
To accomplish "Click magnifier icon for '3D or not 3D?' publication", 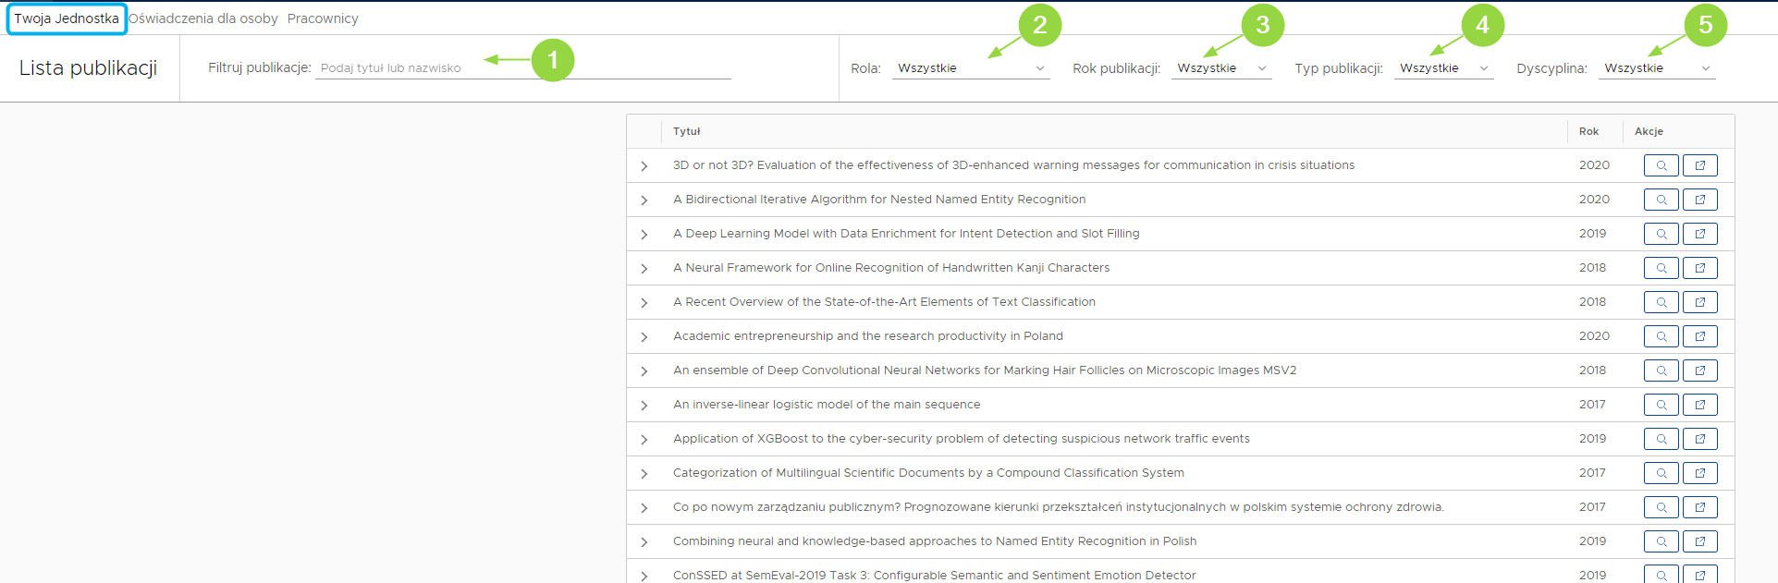I will pyautogui.click(x=1661, y=165).
